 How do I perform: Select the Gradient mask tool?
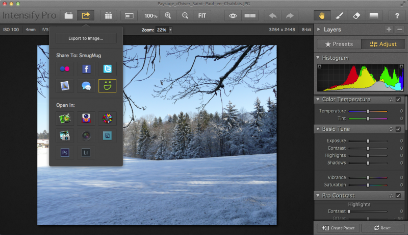374,16
